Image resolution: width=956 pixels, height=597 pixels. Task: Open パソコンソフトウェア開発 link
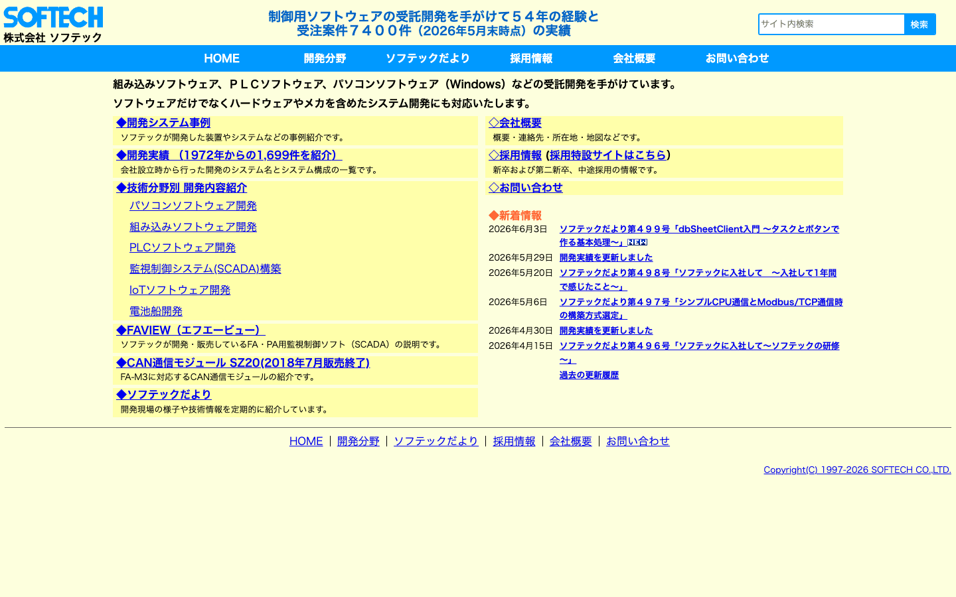click(193, 206)
